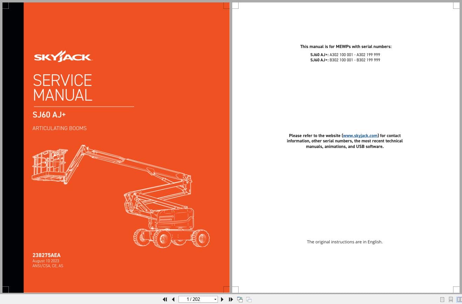
Task: Advance to the next page
Action: click(222, 299)
